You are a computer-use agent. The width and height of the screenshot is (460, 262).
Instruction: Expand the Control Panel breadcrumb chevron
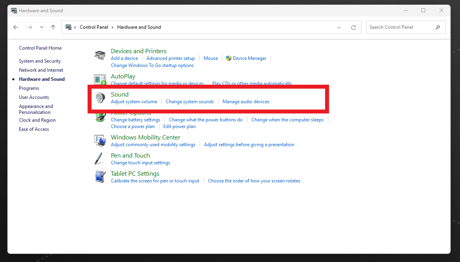tap(112, 27)
